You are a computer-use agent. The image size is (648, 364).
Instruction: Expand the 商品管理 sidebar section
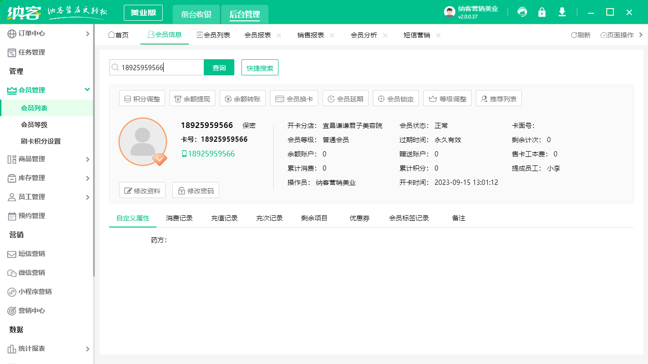click(46, 159)
